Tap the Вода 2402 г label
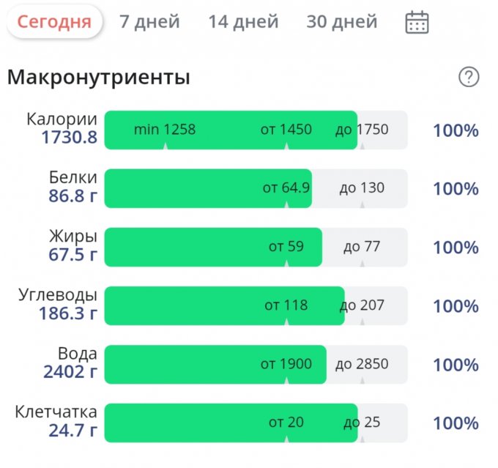Image resolution: width=498 pixels, height=468 pixels. (70, 363)
